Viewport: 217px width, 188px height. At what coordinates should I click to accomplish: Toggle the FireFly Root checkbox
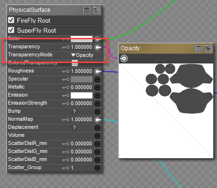[11, 20]
